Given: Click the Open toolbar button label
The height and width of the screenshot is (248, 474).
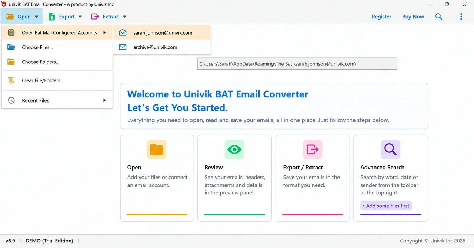Looking at the screenshot, I should 24,17.
